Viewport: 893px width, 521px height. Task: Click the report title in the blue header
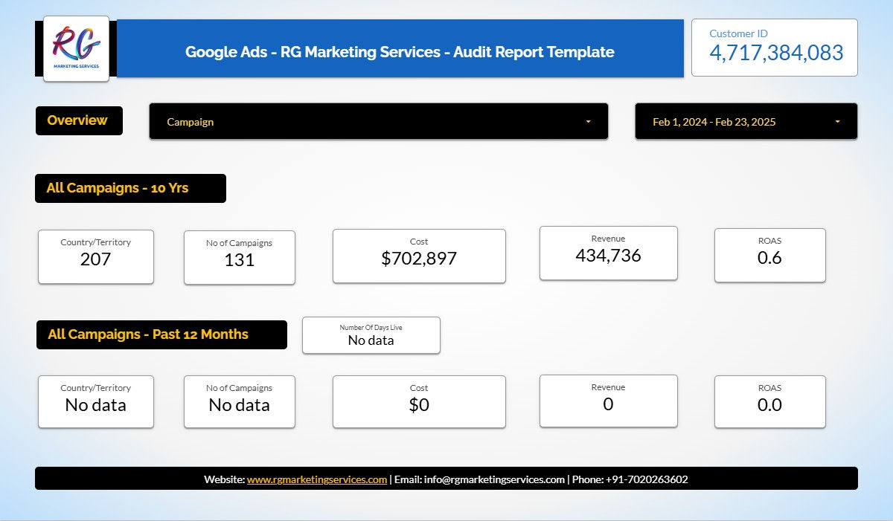pos(400,52)
